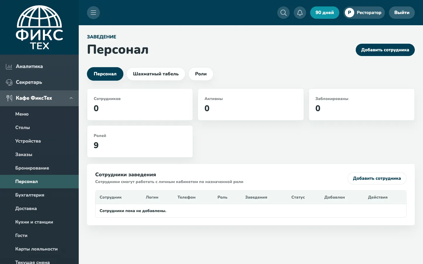The image size is (423, 264).
Task: Click the Заблокированы stat card
Action: 362,104
